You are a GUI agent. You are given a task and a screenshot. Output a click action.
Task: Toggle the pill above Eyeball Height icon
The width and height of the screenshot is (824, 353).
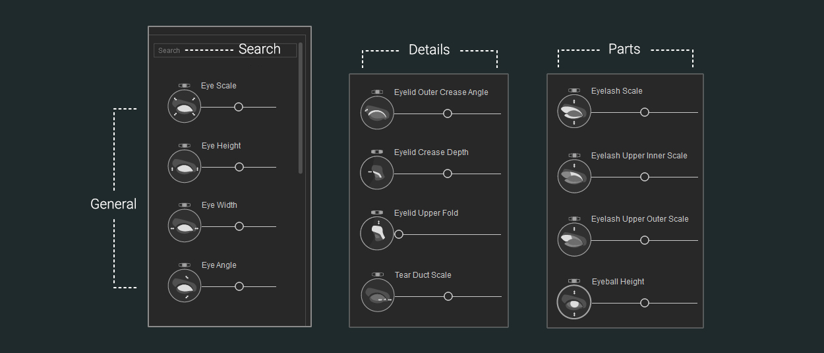pos(574,281)
